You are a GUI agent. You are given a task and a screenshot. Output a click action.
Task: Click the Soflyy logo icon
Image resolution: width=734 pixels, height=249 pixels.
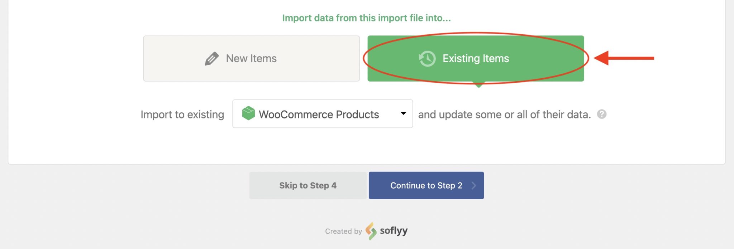(371, 231)
